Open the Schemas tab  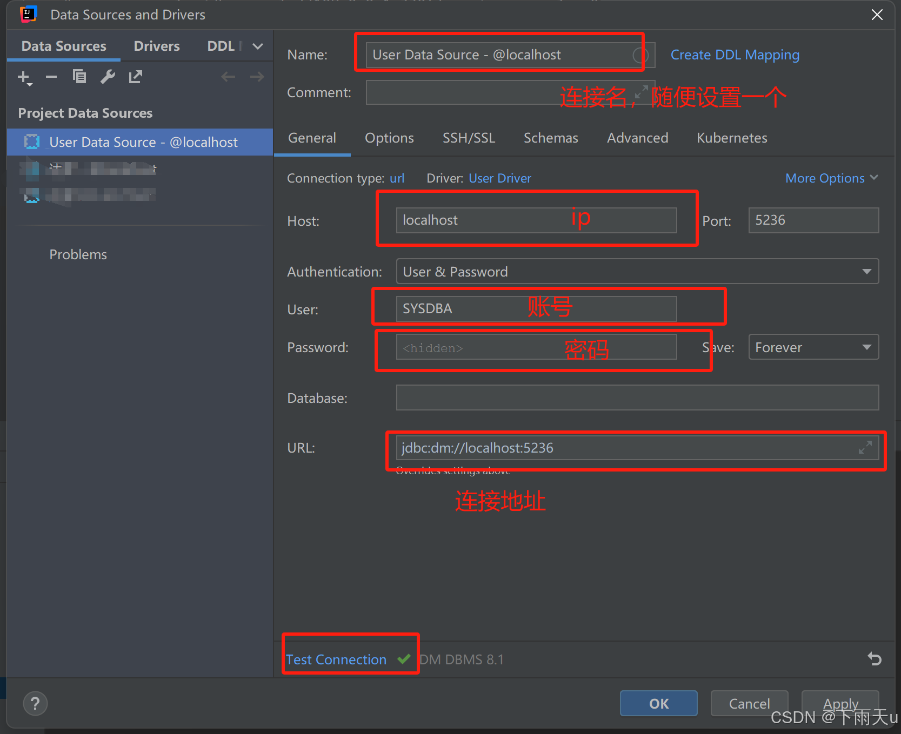point(551,138)
